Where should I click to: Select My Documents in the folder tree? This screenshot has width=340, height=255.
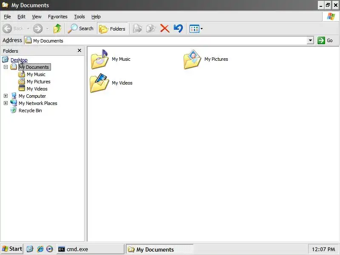[34, 67]
